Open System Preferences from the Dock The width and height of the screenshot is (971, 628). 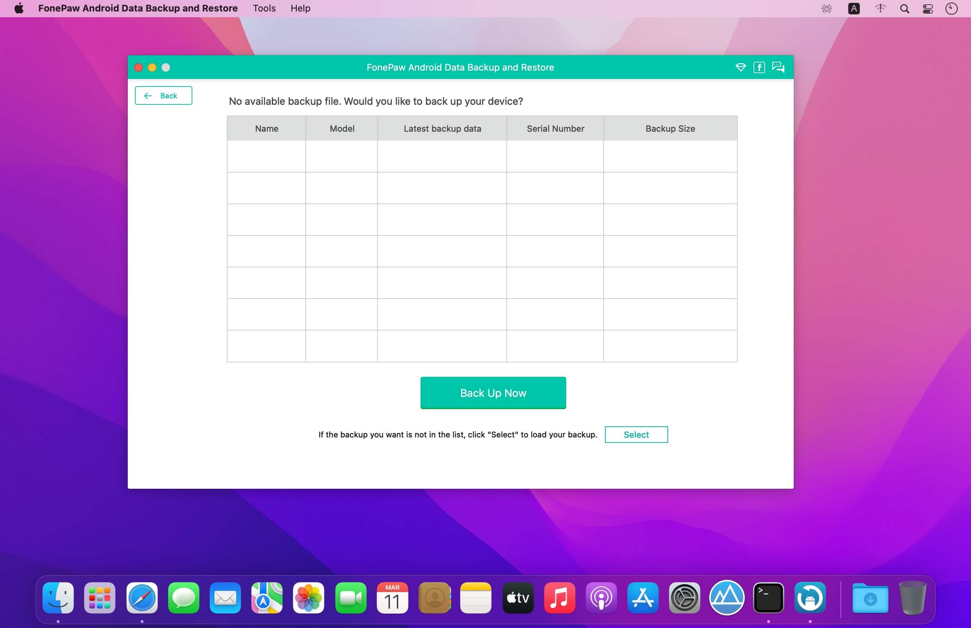point(684,598)
